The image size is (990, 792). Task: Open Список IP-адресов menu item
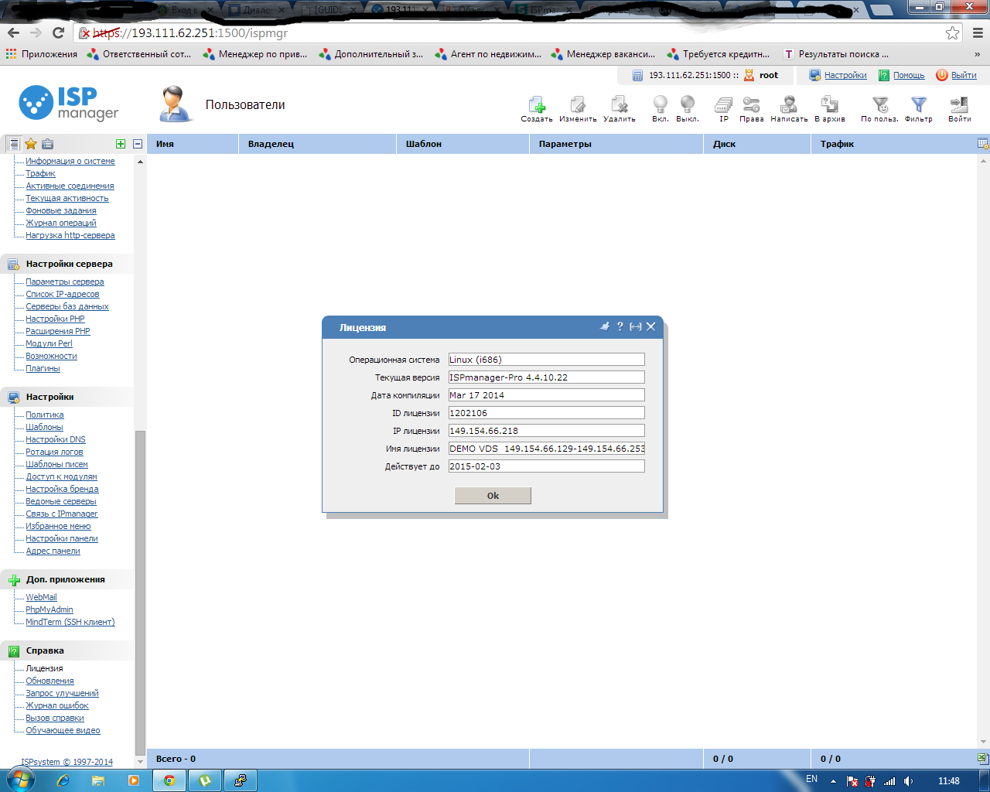(63, 294)
